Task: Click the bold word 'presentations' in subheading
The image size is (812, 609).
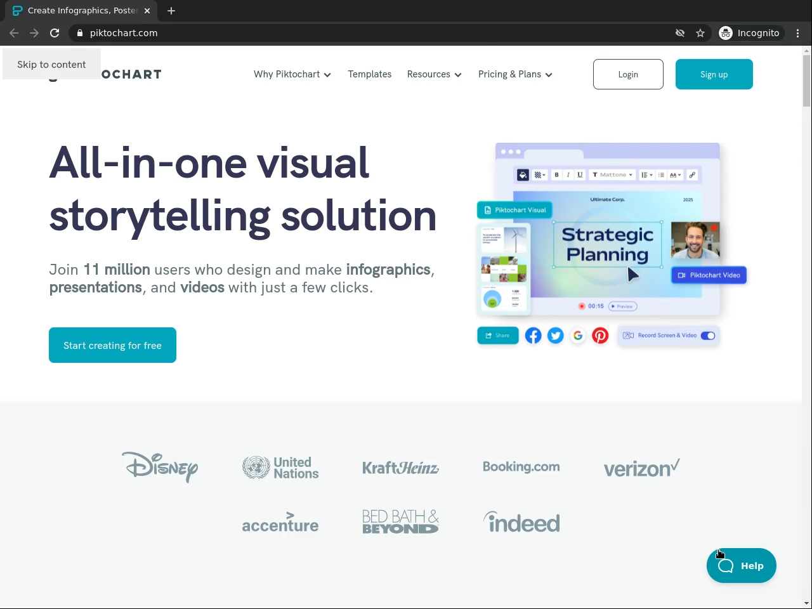Action: pos(96,287)
